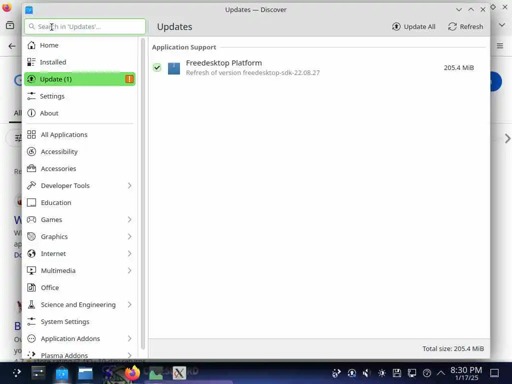Image resolution: width=512 pixels, height=384 pixels.
Task: Click the Total size: 205.4 MiB label
Action: point(453,348)
